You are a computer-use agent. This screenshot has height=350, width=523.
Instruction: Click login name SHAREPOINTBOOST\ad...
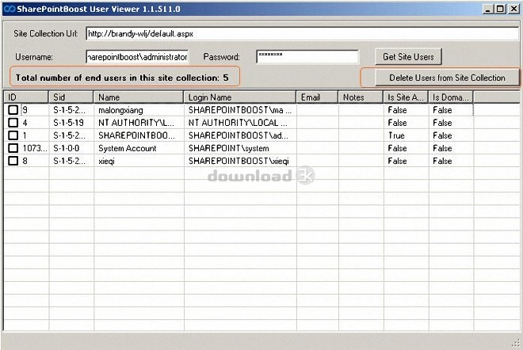pyautogui.click(x=239, y=135)
